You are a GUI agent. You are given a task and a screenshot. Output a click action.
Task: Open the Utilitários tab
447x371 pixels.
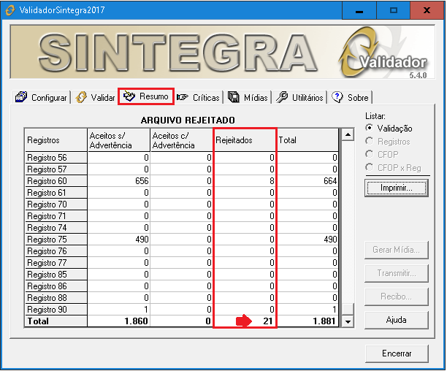click(x=299, y=97)
